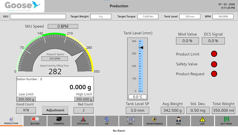This screenshot has height=135, width=238.
Task: Click the tank temperature 0.0 °C box
Action: click(137, 97)
